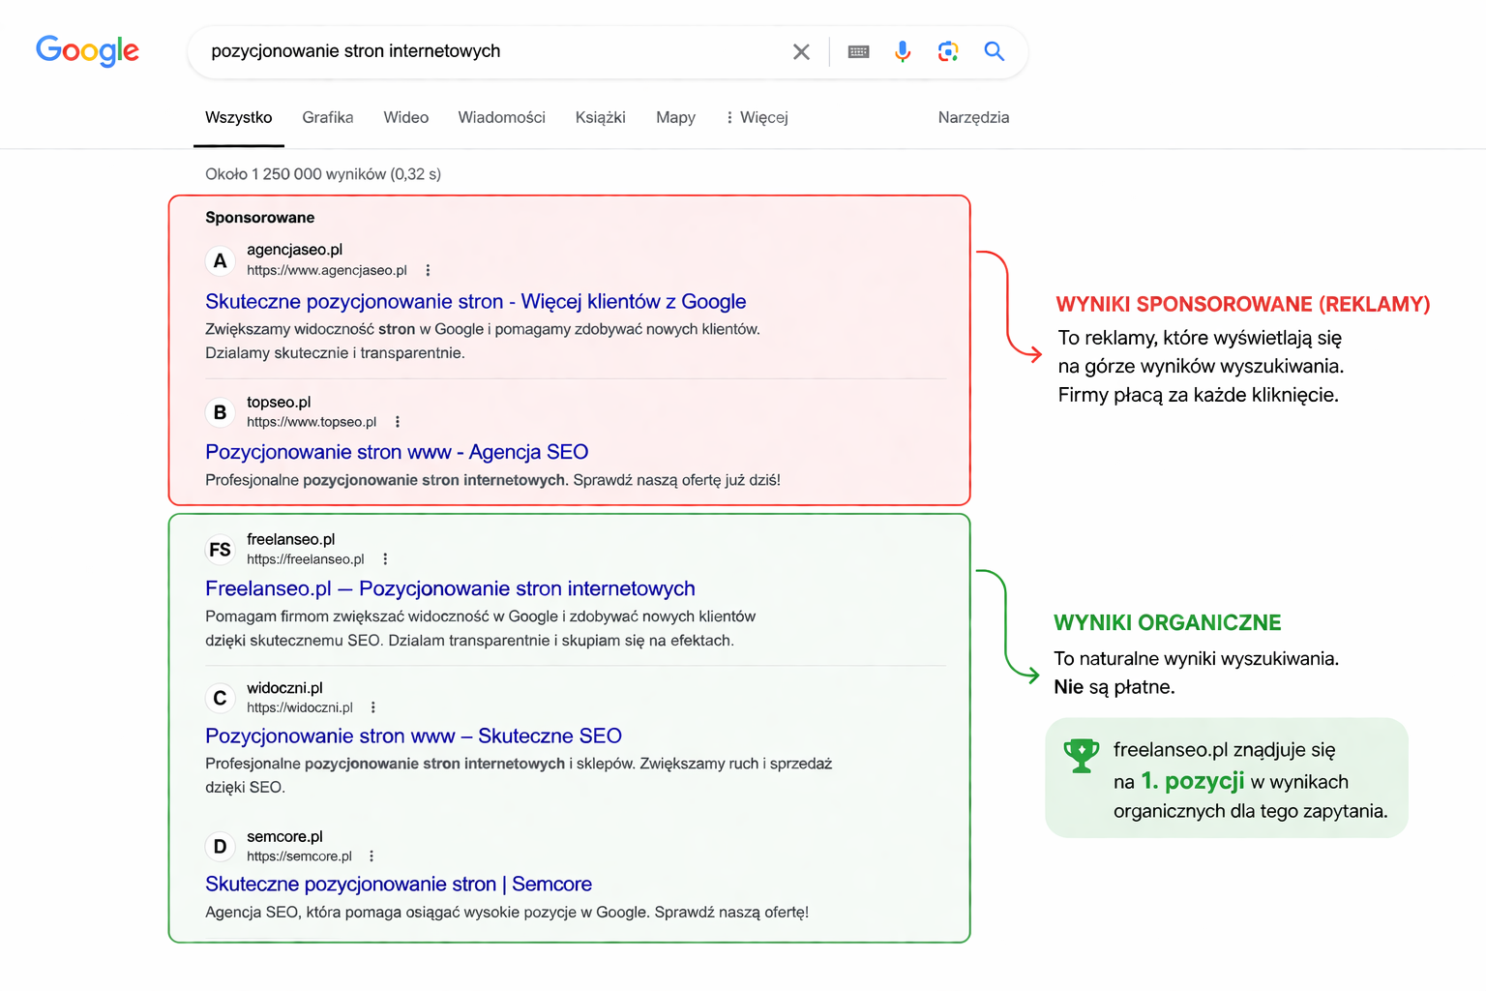Open Google Lens image search icon

click(x=948, y=51)
